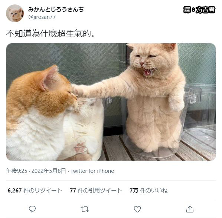Click the 2022年5月8日 date
The height and width of the screenshot is (218, 222).
point(49,171)
